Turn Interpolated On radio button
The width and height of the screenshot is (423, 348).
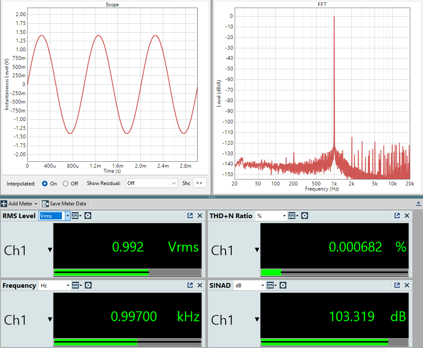tap(45, 184)
